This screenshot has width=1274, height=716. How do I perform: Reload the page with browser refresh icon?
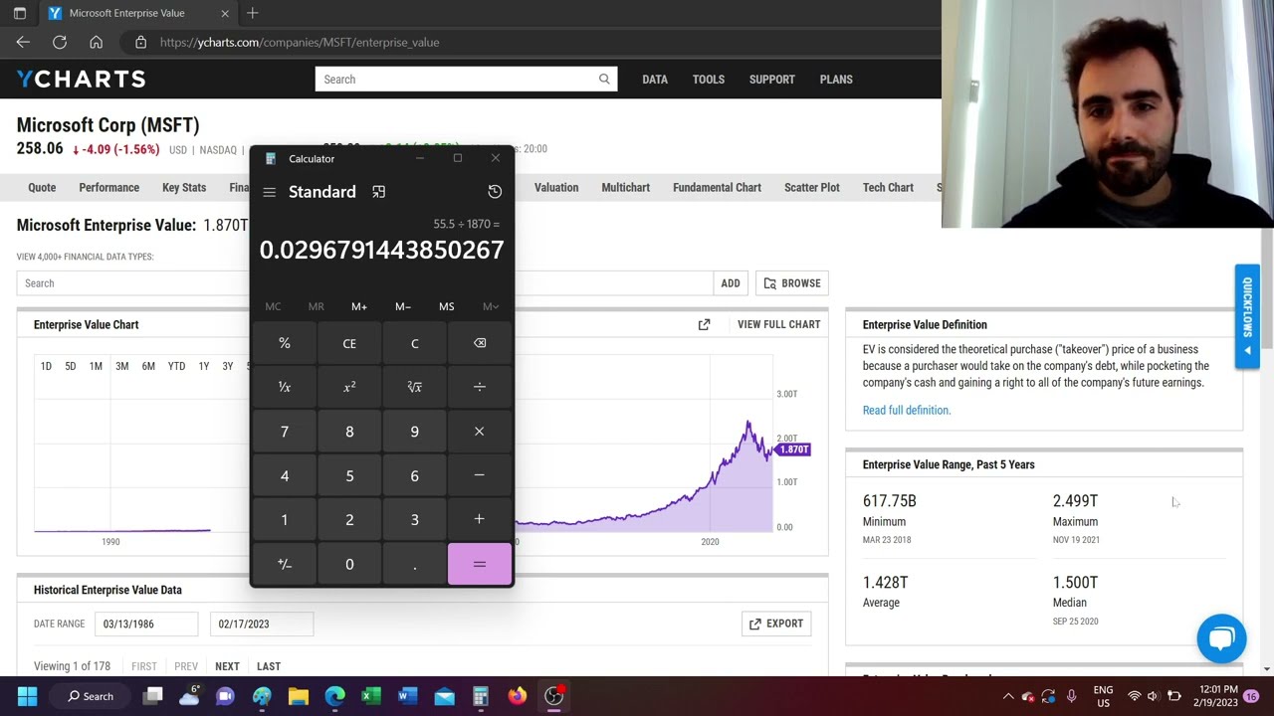pos(60,42)
